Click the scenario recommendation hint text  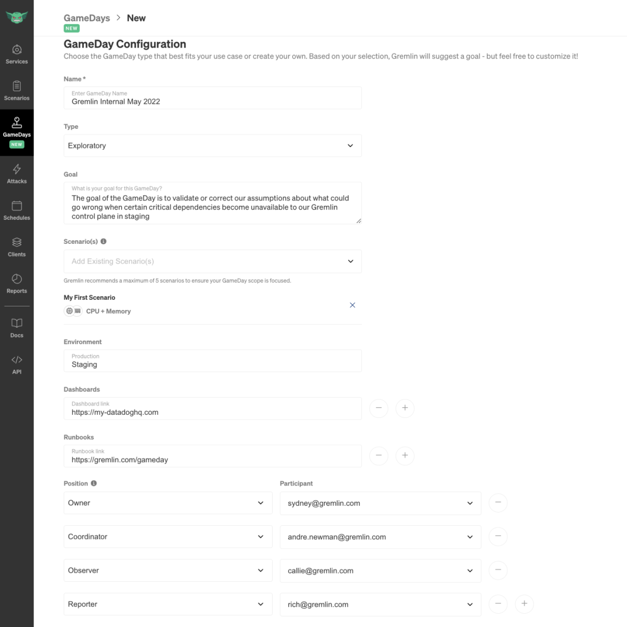coord(177,280)
